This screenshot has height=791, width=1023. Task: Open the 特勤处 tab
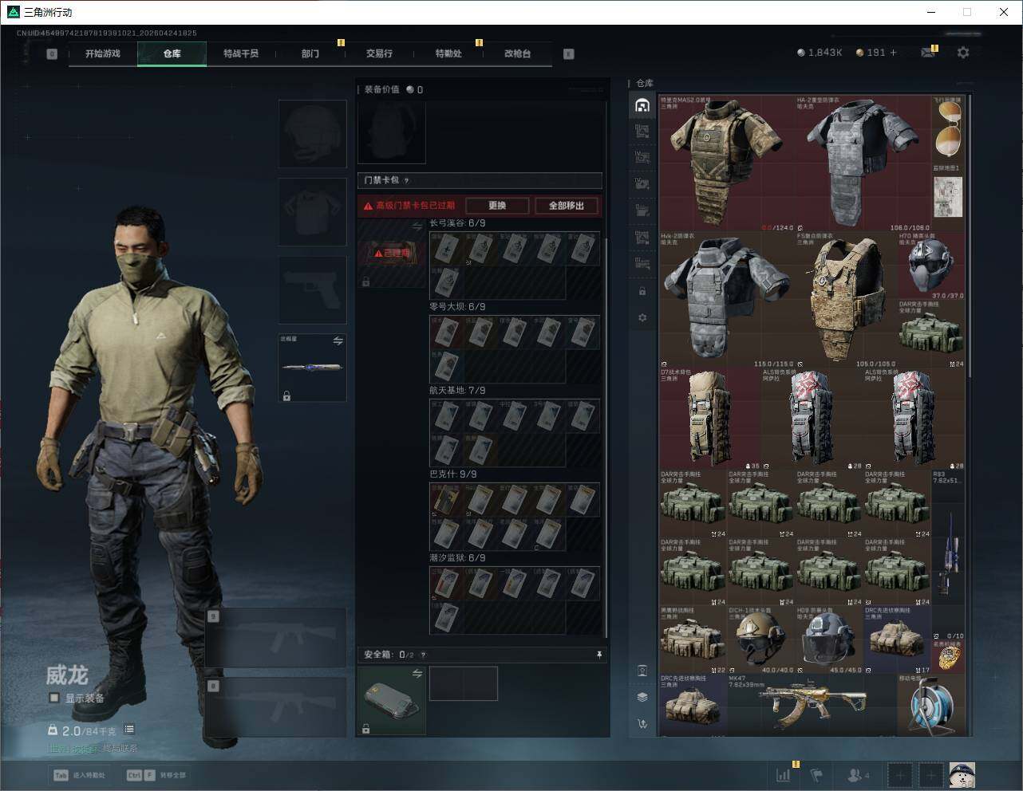(x=448, y=53)
